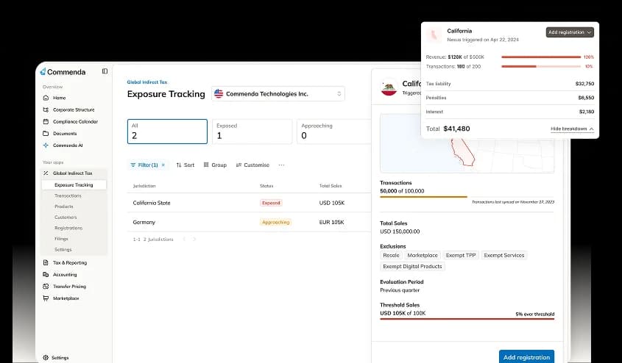Click the Documents folder icon
The width and height of the screenshot is (622, 363).
click(x=46, y=134)
